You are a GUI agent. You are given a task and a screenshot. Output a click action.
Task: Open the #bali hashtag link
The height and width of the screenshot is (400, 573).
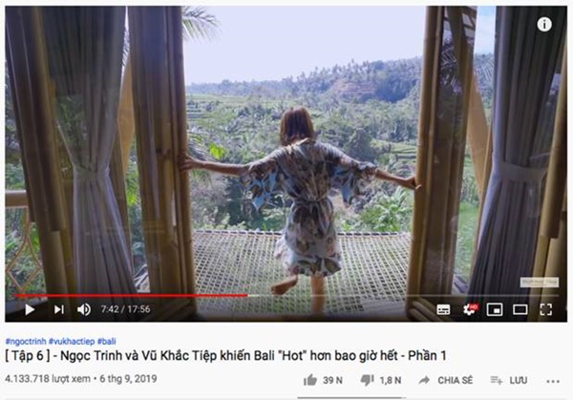[106, 341]
